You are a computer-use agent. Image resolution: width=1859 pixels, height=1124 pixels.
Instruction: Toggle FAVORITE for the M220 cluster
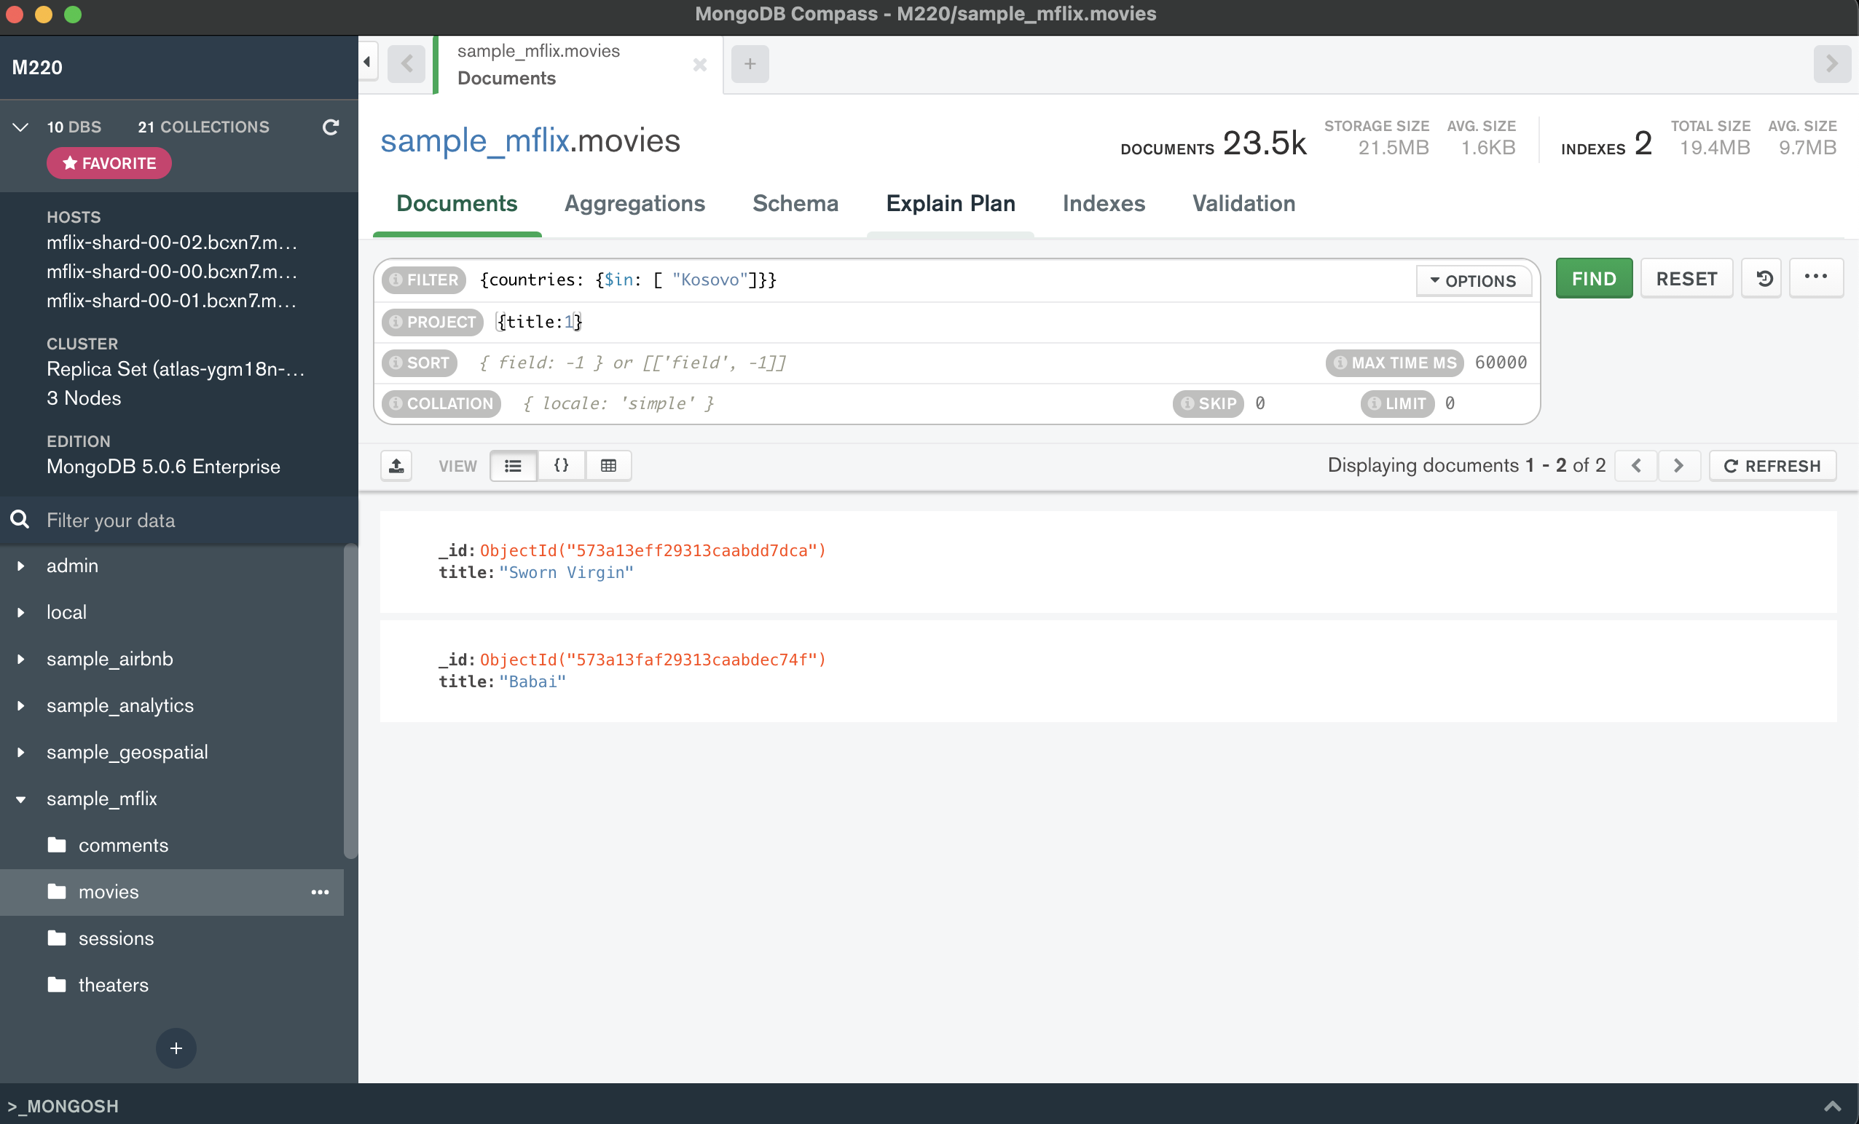pos(109,163)
